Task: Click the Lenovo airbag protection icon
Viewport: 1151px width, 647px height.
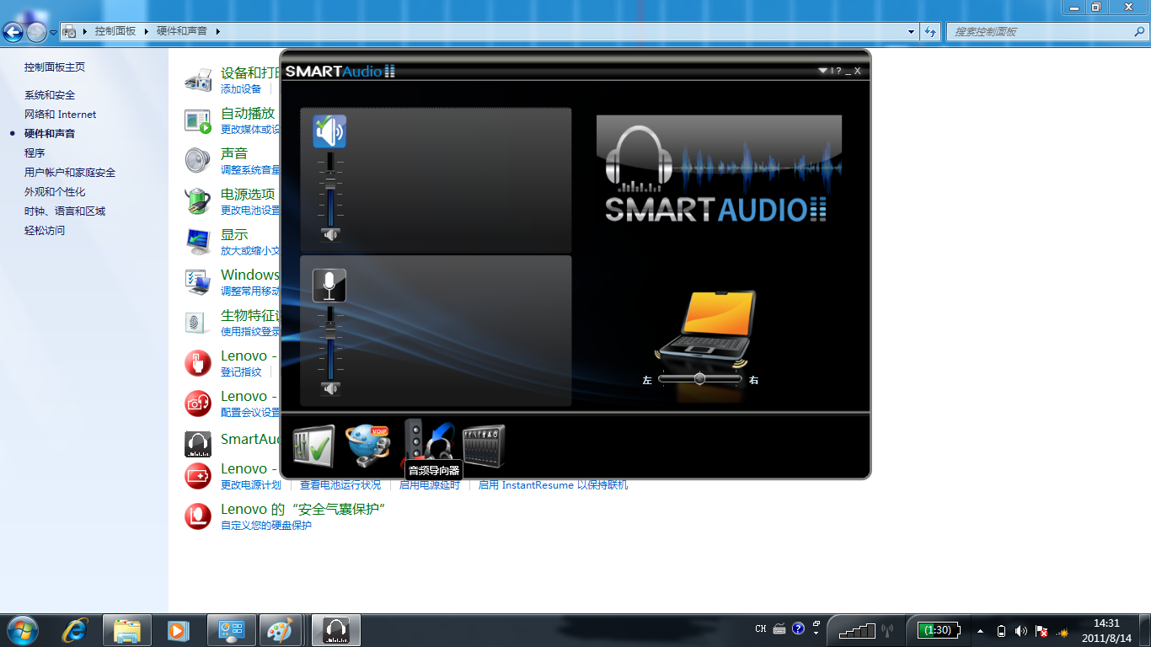Action: click(x=198, y=516)
